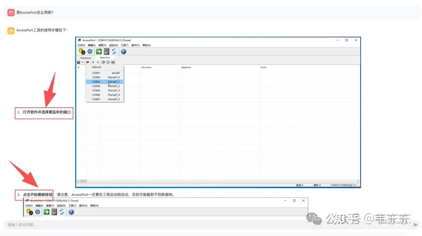Click the green arrow icon in upper AccessPort toolbar
This screenshot has width=422, height=236.
coord(99,51)
